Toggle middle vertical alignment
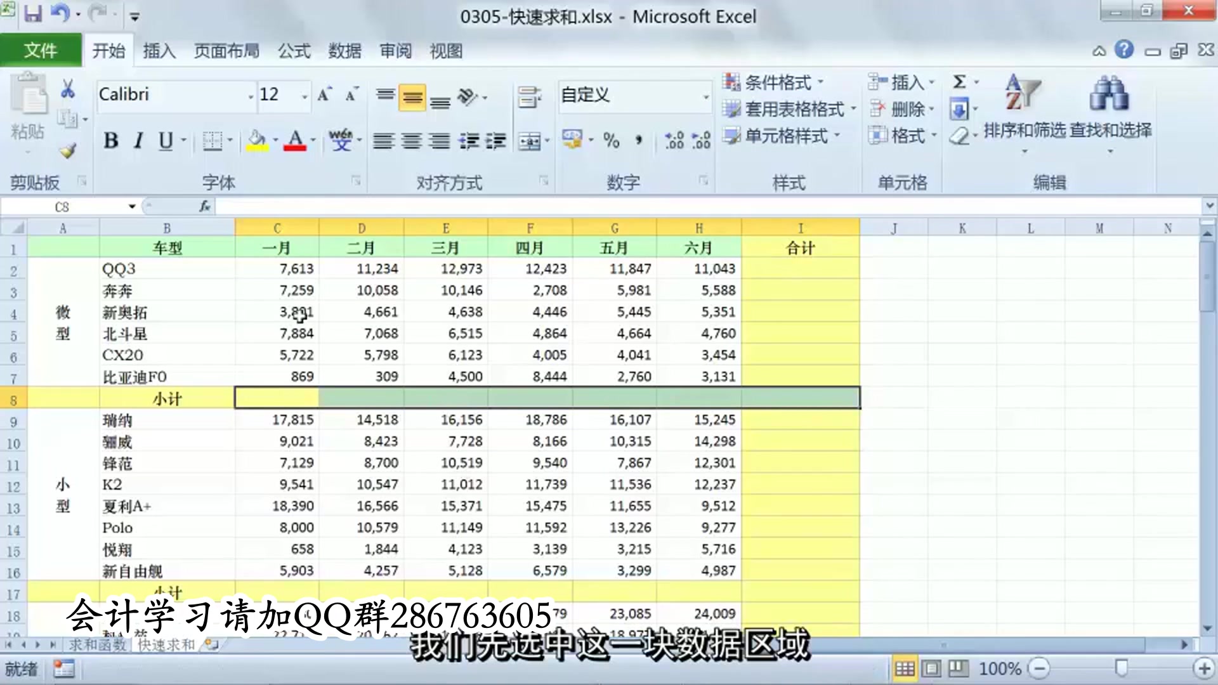Screen dimensions: 1218x685 pos(412,97)
